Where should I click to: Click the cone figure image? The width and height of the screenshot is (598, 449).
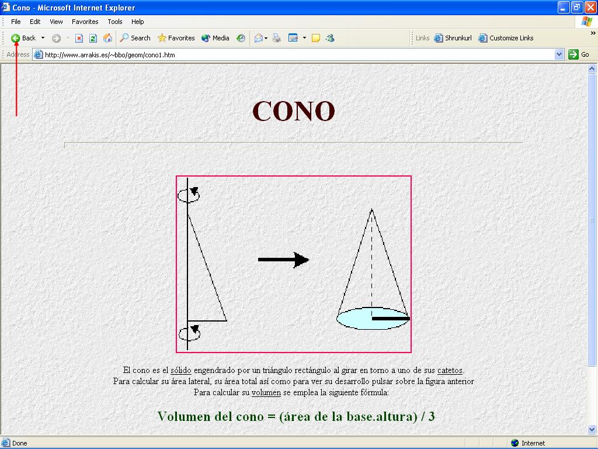pyautogui.click(x=294, y=264)
